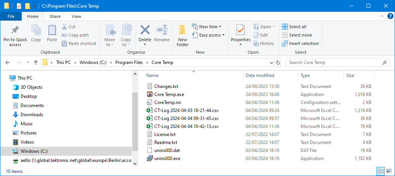The height and width of the screenshot is (176, 395).
Task: Click Open in the Open group
Action: [x=264, y=27]
